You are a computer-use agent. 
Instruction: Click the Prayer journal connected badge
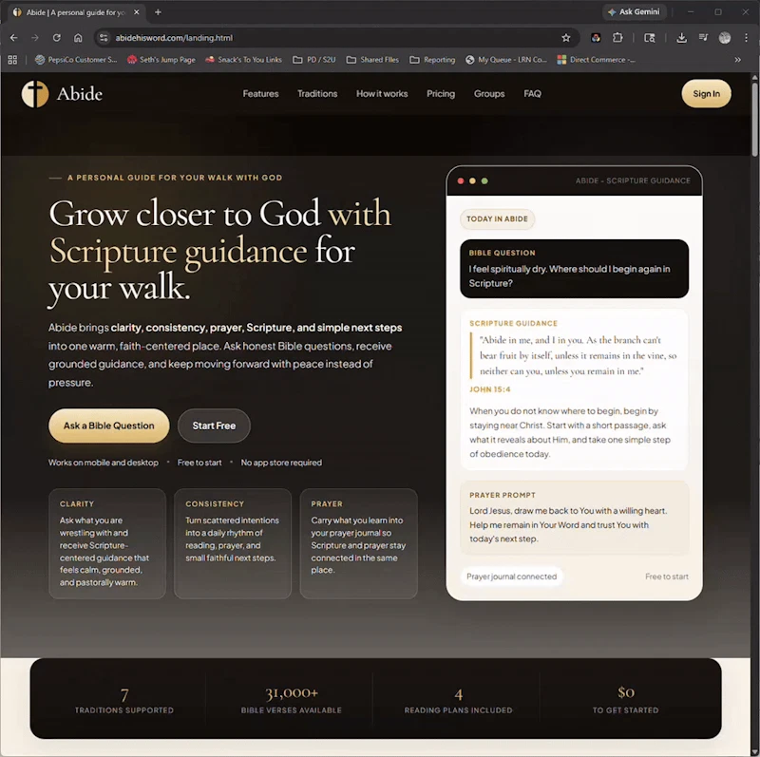click(511, 577)
